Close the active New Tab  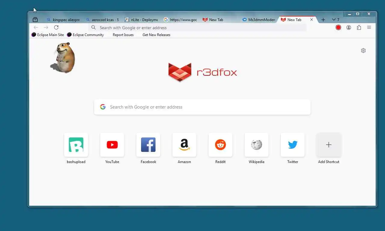click(312, 20)
